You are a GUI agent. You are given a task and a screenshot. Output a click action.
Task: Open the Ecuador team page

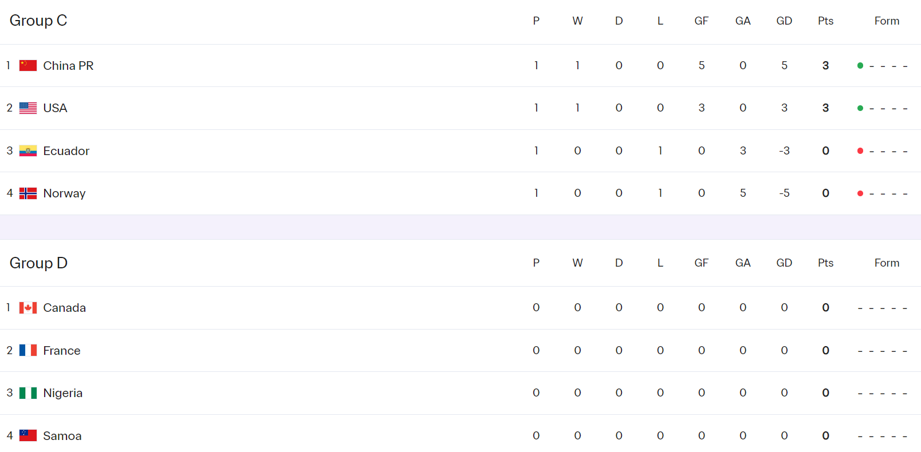[x=66, y=151]
